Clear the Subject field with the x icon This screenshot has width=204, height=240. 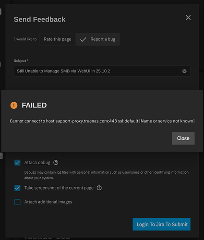184,71
